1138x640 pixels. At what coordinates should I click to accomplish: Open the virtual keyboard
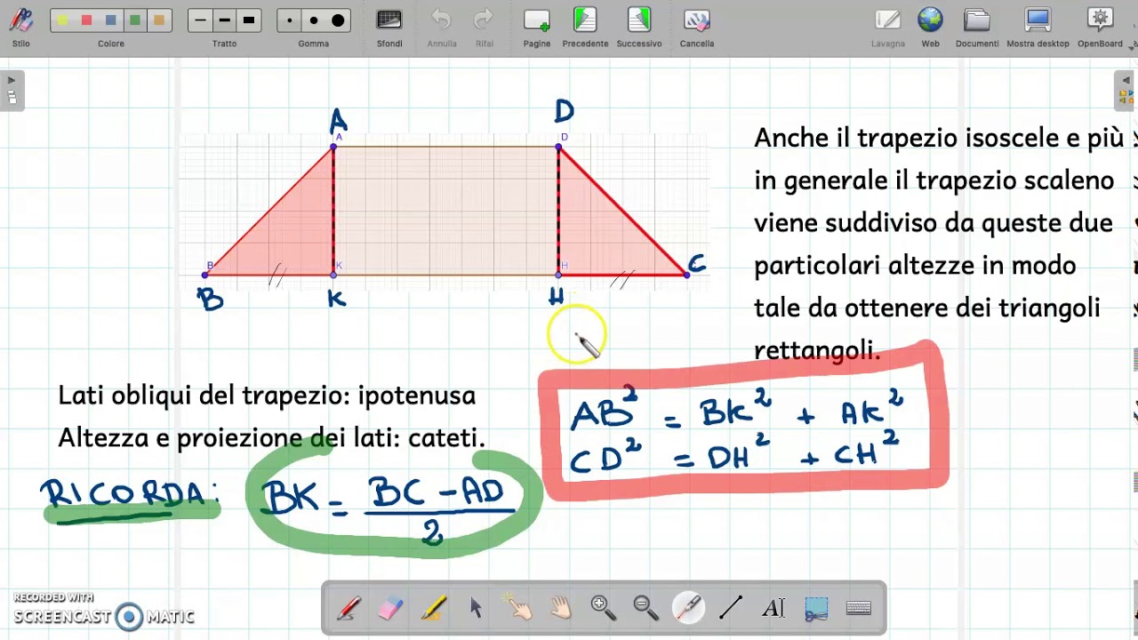pos(859,608)
